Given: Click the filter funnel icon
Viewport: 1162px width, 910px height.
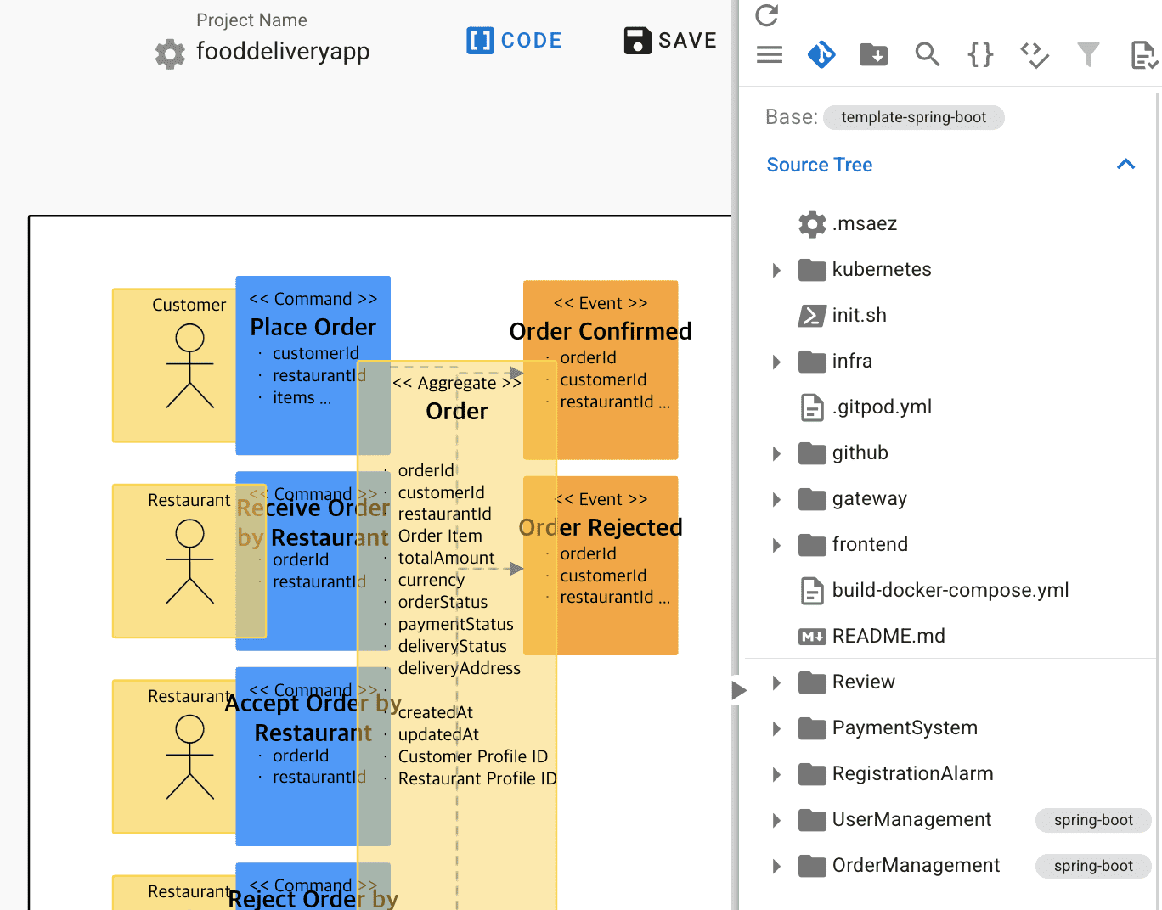Looking at the screenshot, I should (1088, 55).
